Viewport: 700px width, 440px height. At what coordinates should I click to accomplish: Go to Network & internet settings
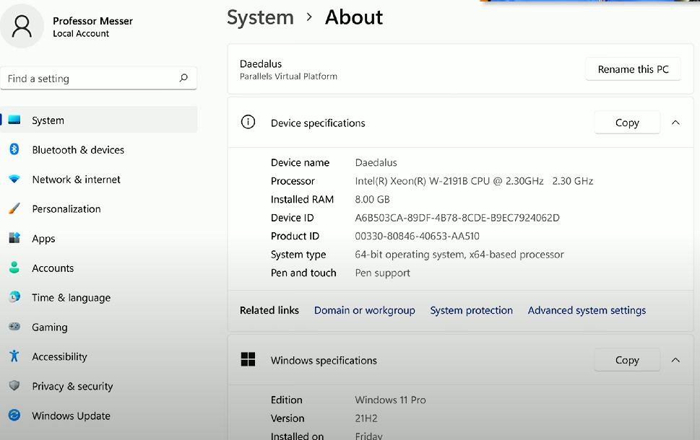[x=99, y=179]
